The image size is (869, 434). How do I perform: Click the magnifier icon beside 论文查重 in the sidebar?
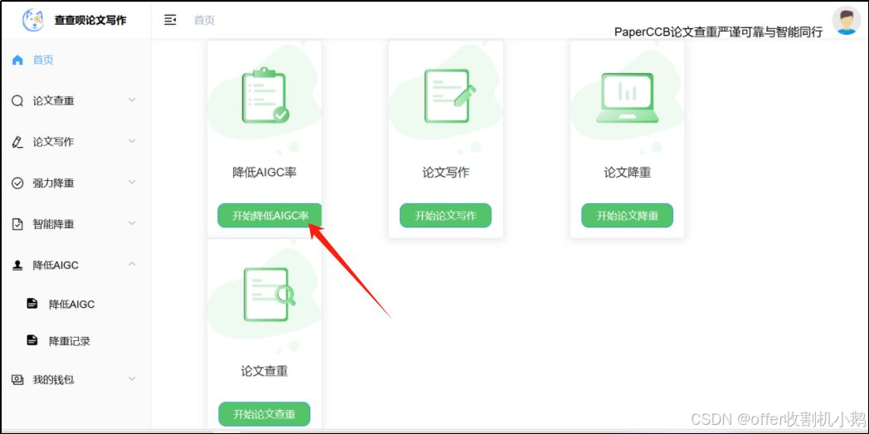17,101
